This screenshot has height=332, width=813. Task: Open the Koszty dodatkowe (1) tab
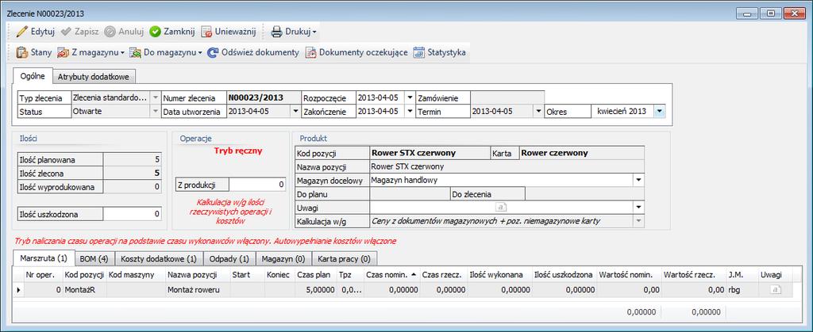click(x=159, y=258)
